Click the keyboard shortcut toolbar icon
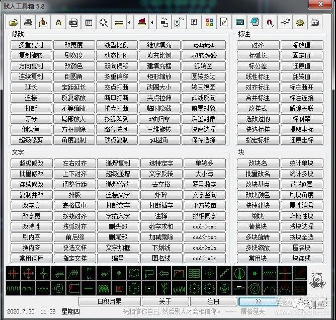Screen dimensions: 336x320 click(315, 22)
